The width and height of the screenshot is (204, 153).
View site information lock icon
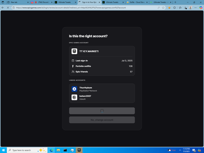[x=13, y=8]
